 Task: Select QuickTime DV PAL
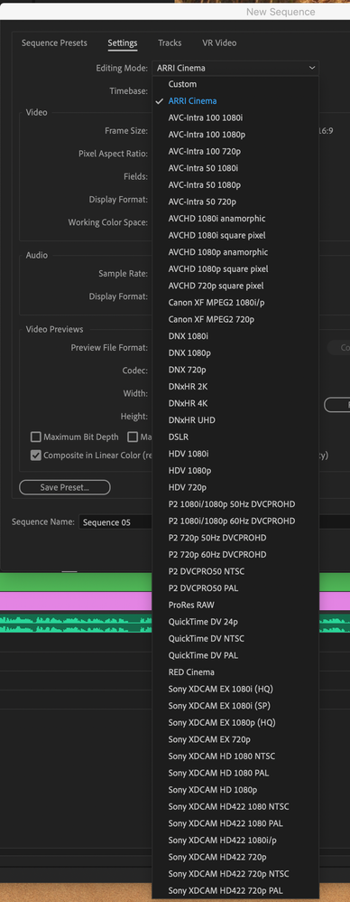[x=235, y=655]
